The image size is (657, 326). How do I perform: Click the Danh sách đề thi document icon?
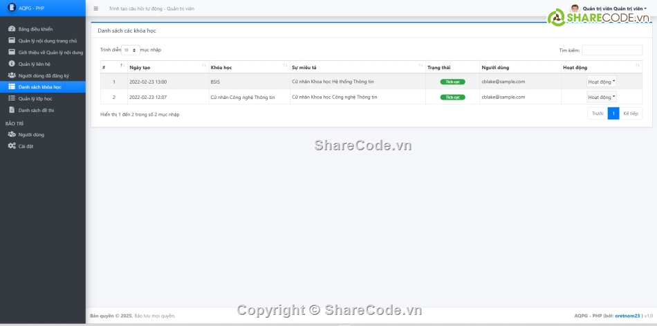point(11,110)
